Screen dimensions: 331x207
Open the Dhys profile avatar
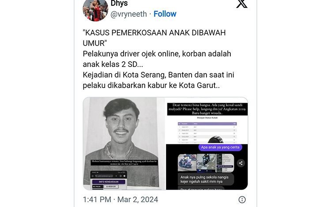point(95,10)
